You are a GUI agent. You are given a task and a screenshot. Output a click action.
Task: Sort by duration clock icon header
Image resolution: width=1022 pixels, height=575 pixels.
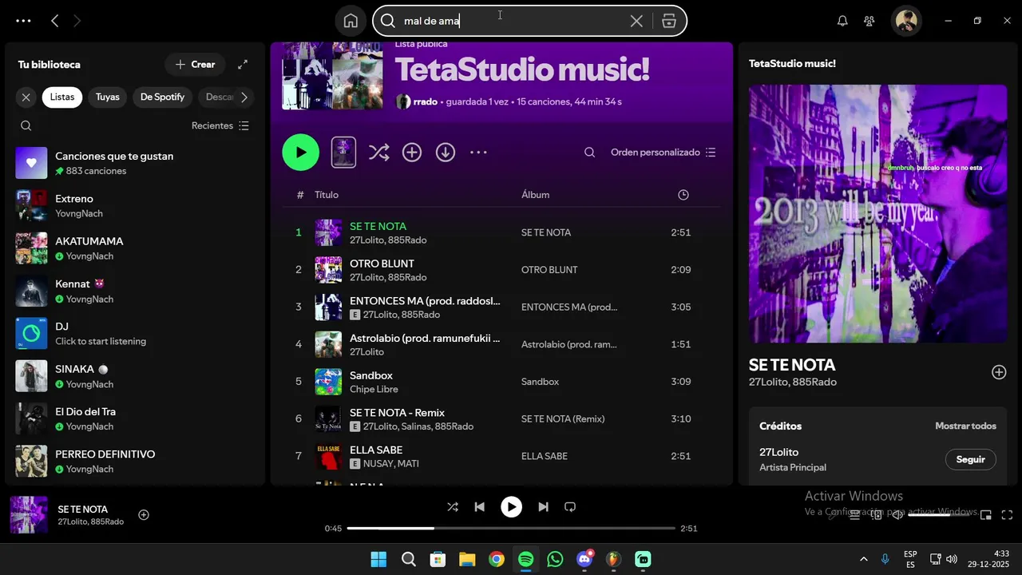tap(683, 195)
